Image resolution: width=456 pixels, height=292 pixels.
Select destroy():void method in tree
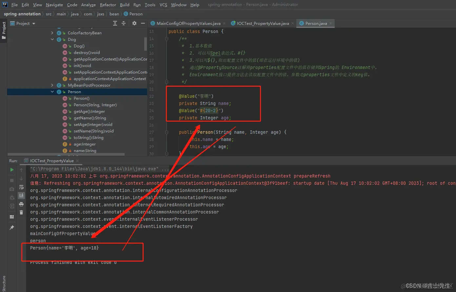87,53
